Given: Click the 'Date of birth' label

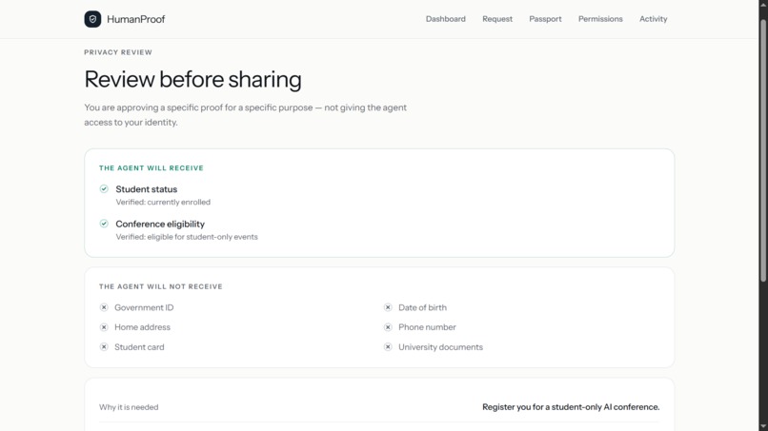Looking at the screenshot, I should [423, 307].
